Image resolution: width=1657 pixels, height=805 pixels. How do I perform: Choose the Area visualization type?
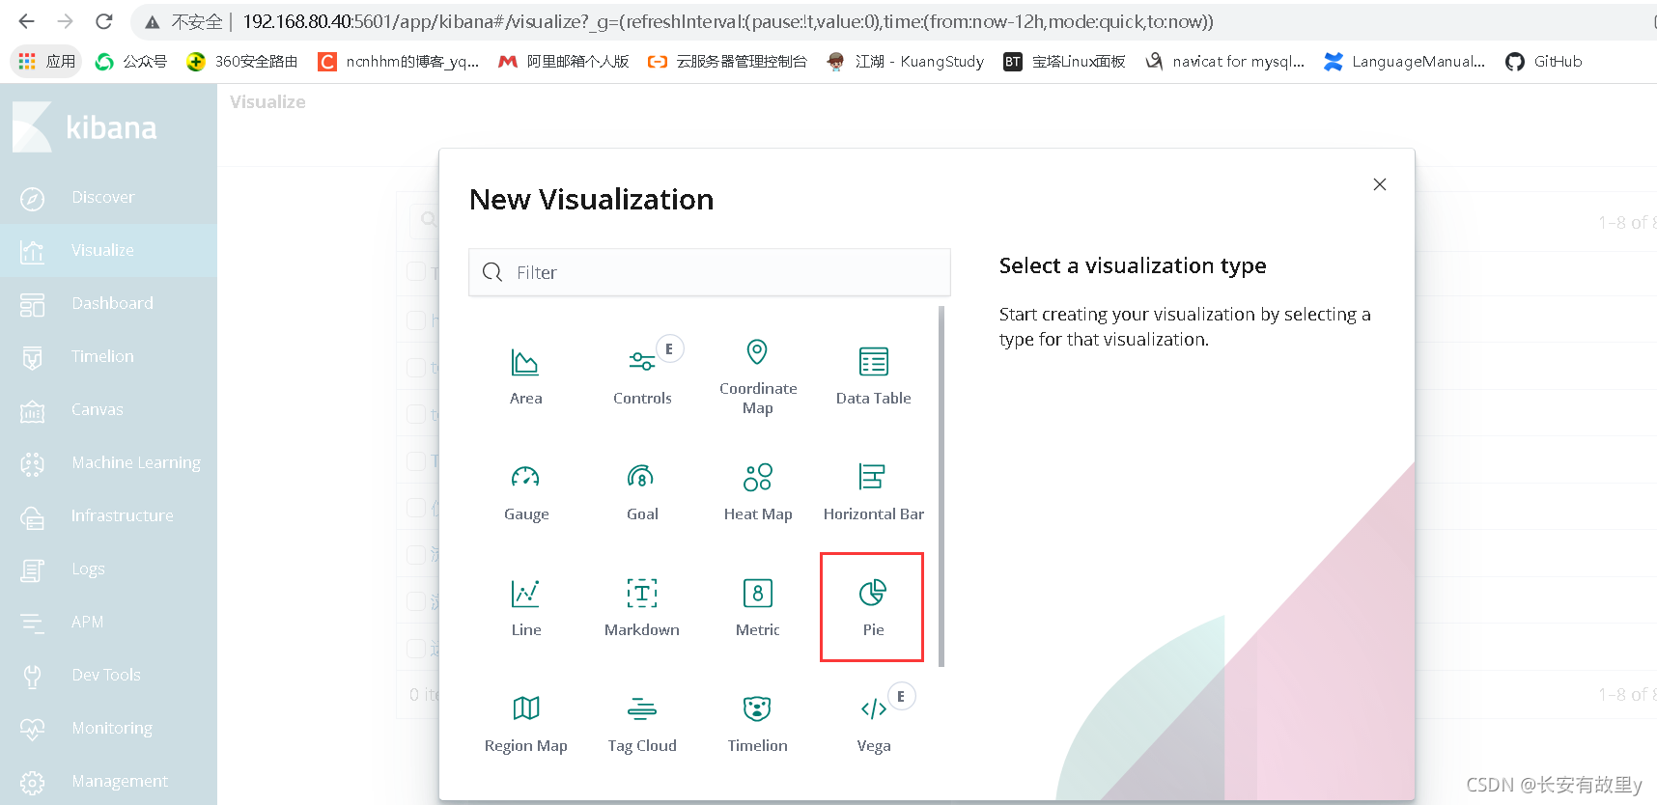[525, 376]
